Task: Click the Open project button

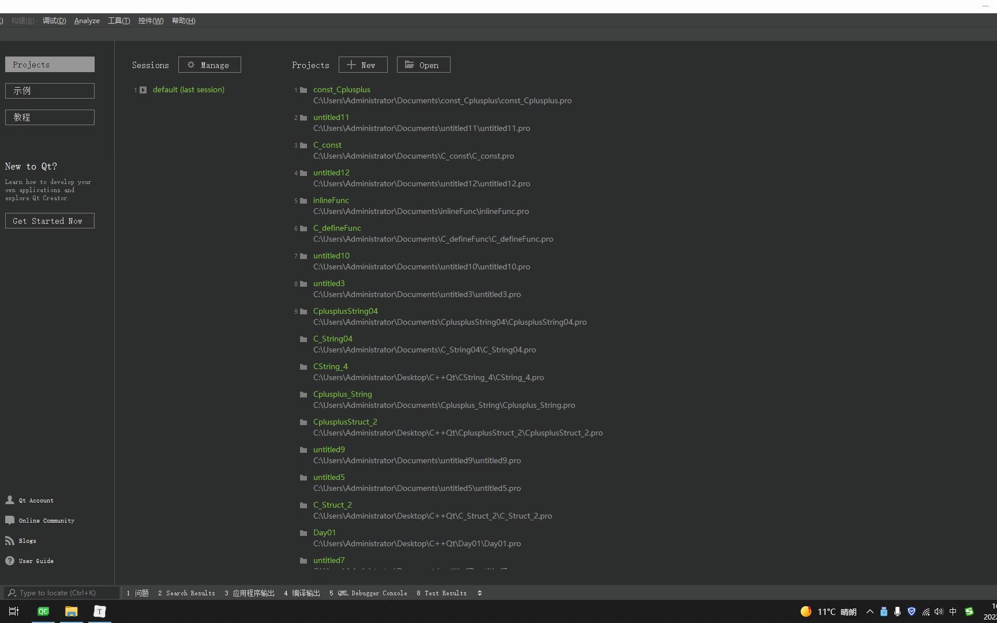Action: (x=423, y=65)
